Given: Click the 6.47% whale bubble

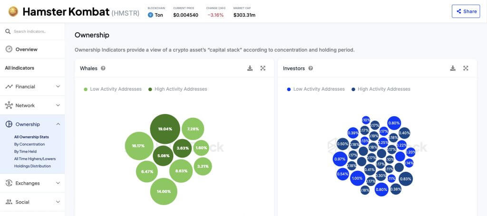Looking at the screenshot, I should click(x=147, y=171).
